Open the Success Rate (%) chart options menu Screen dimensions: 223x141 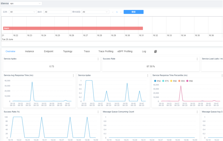[98, 112]
